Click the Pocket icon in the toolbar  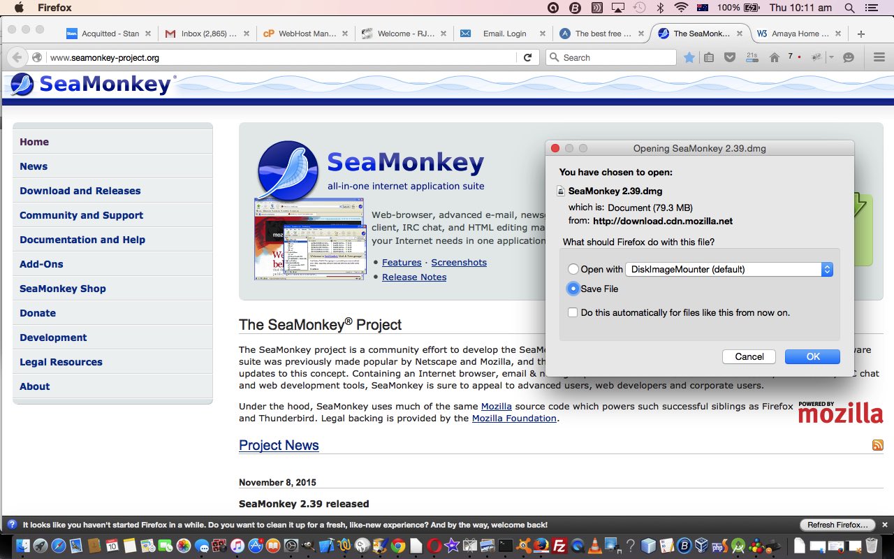point(730,57)
